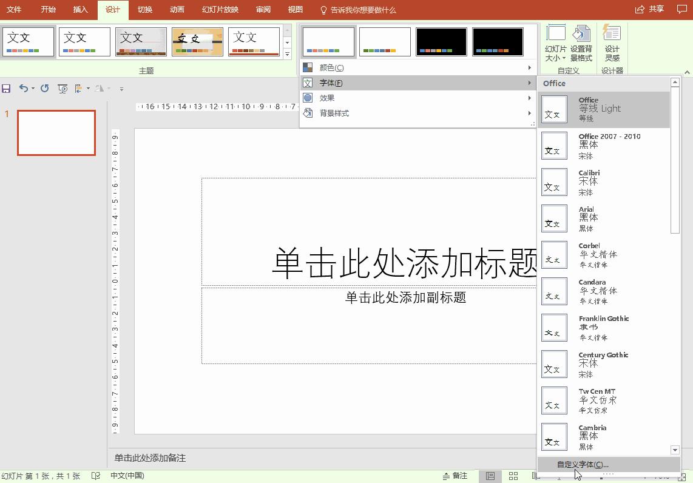The width and height of the screenshot is (693, 483).
Task: Click 自定义字体 at bottom of font list
Action: pos(583,464)
